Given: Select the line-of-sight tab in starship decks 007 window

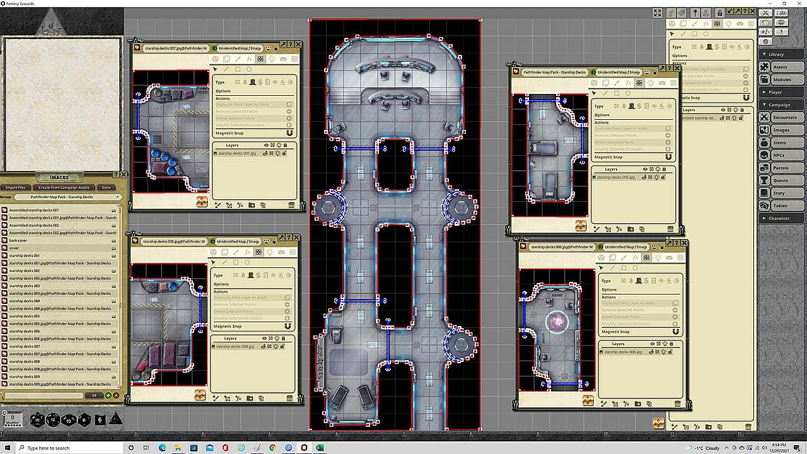Looking at the screenshot, I should 260,59.
